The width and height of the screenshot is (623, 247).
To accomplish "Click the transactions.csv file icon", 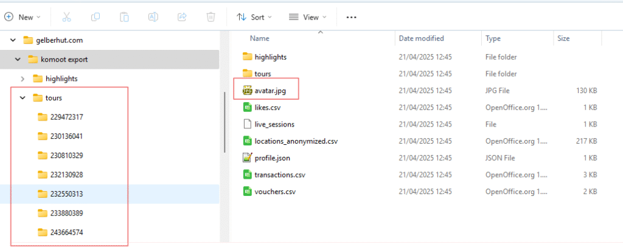I will pos(248,175).
